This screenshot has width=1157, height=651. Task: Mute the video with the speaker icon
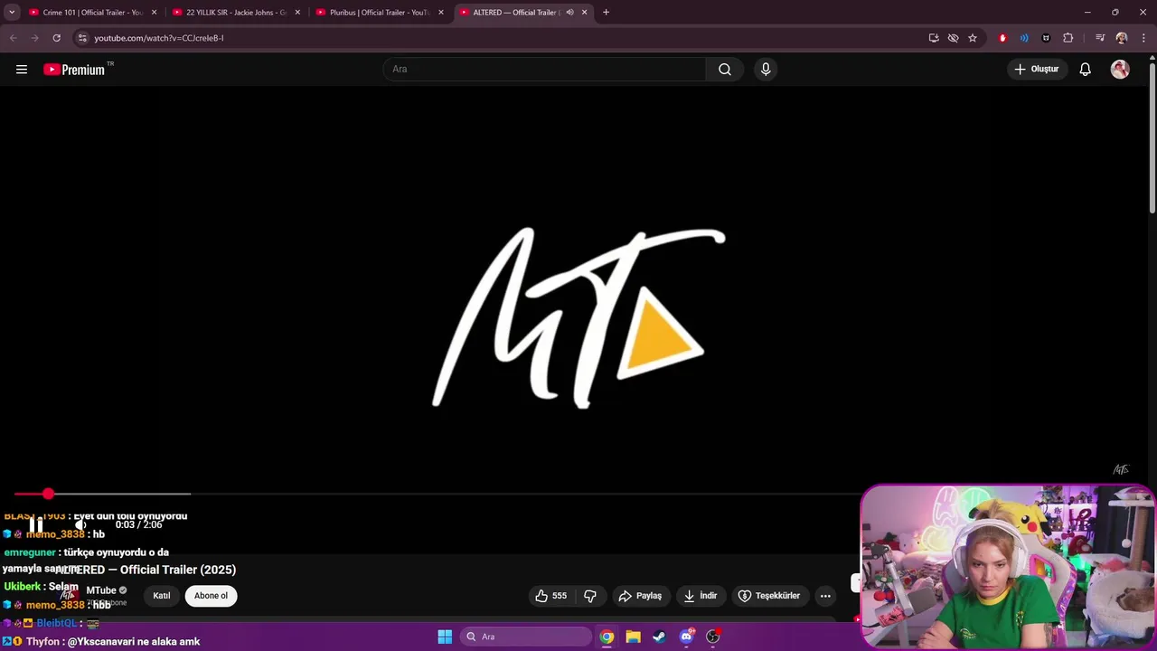[x=80, y=524]
